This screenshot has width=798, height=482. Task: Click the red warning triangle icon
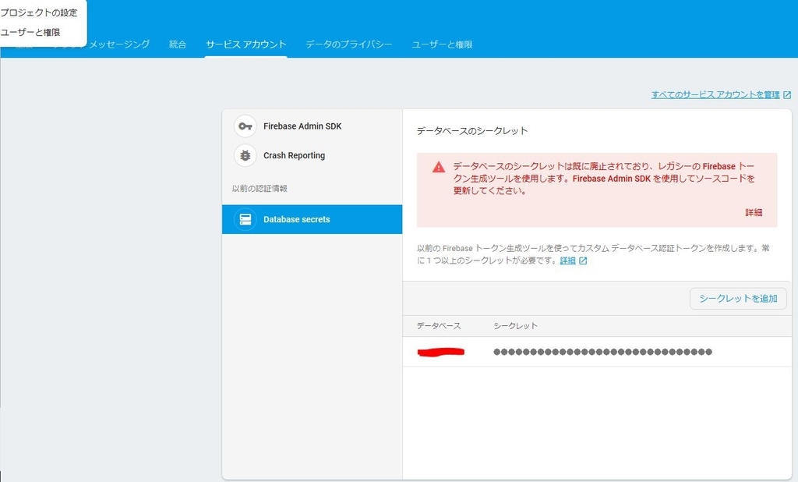tap(439, 167)
